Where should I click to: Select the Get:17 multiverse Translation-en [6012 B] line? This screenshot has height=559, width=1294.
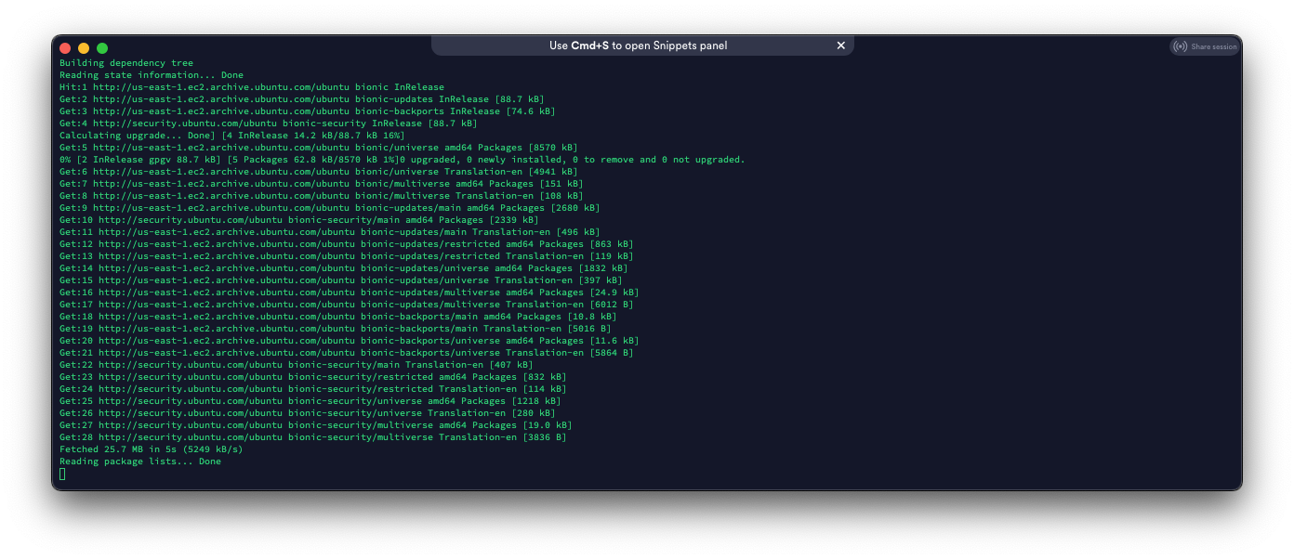pos(347,305)
